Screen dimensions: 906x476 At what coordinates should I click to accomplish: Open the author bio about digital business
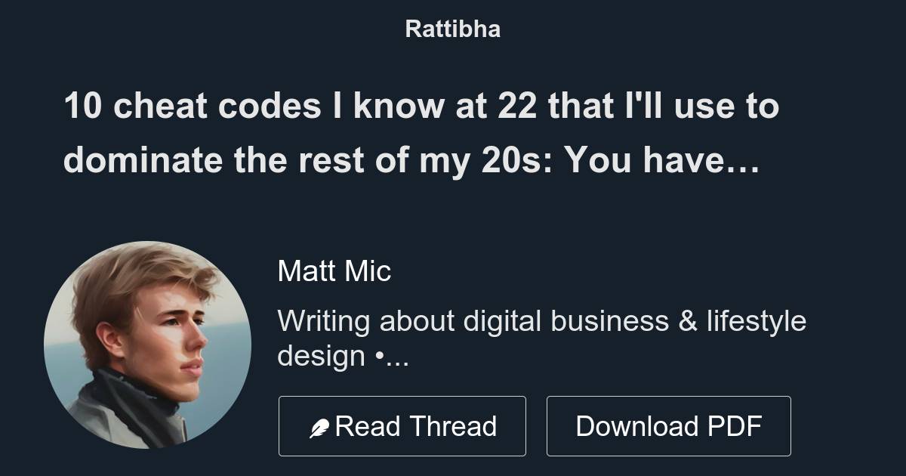tap(542, 320)
